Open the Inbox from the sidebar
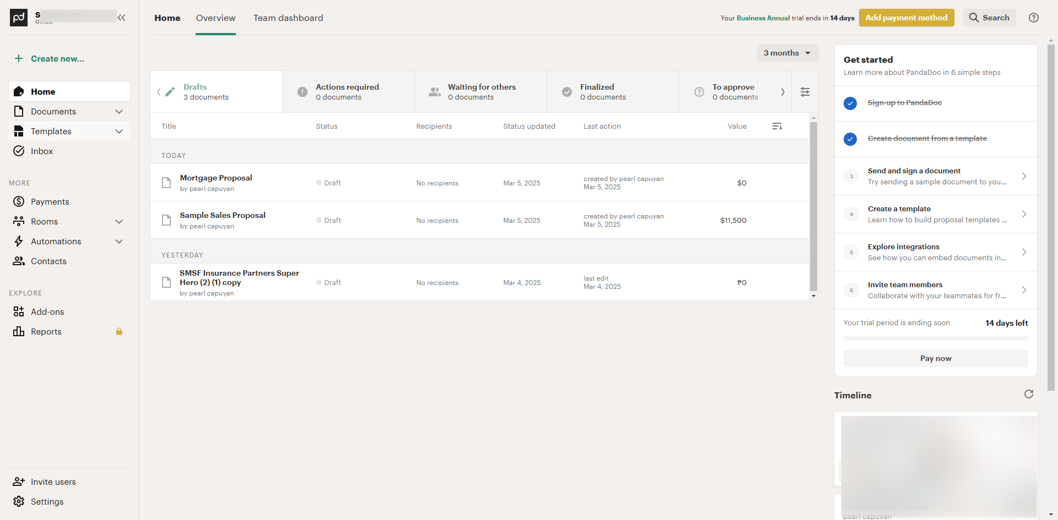The width and height of the screenshot is (1058, 520). tap(42, 151)
